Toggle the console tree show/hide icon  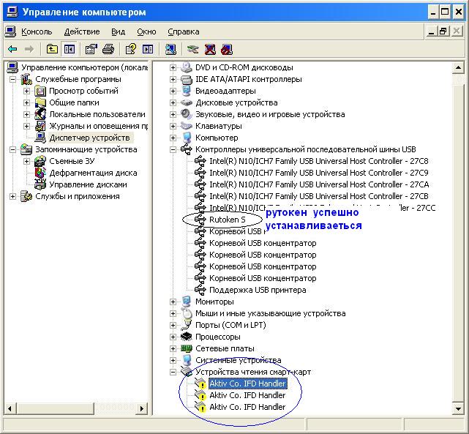point(70,49)
